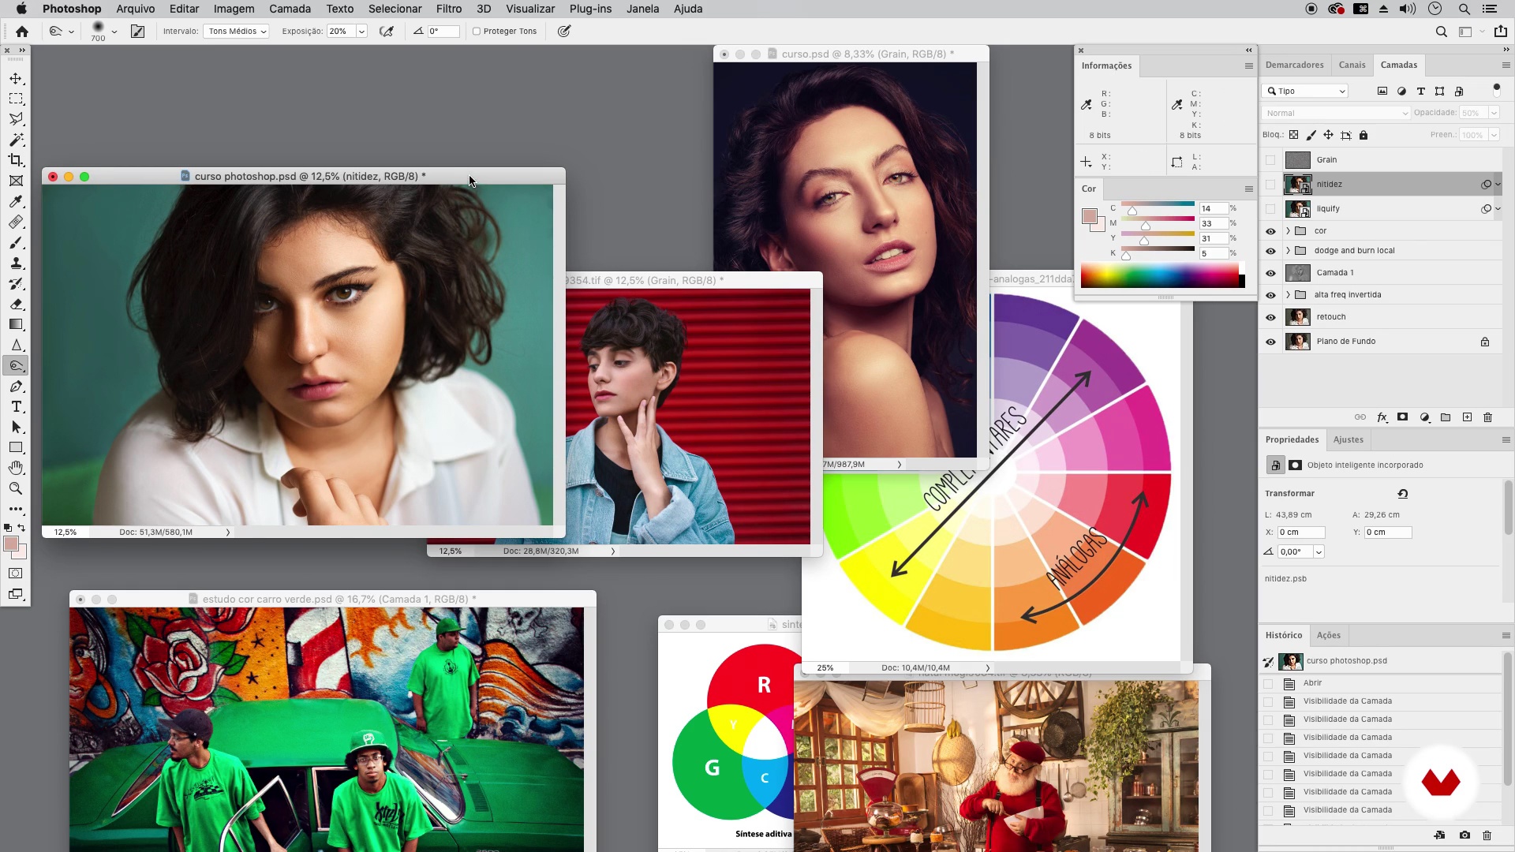Select the Frame tool
Viewport: 1515px width, 852px height.
pos(16,181)
